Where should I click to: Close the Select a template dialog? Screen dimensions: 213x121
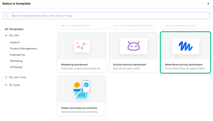(x=208, y=4)
